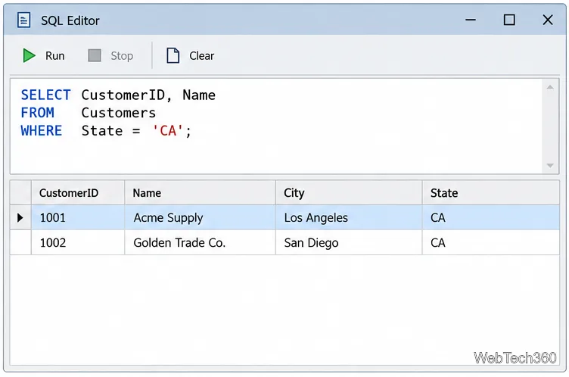Click the gray Stop square icon

tap(95, 55)
